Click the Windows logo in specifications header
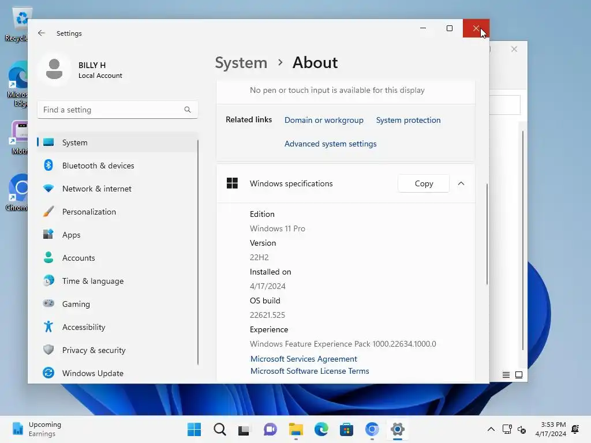 [232, 183]
